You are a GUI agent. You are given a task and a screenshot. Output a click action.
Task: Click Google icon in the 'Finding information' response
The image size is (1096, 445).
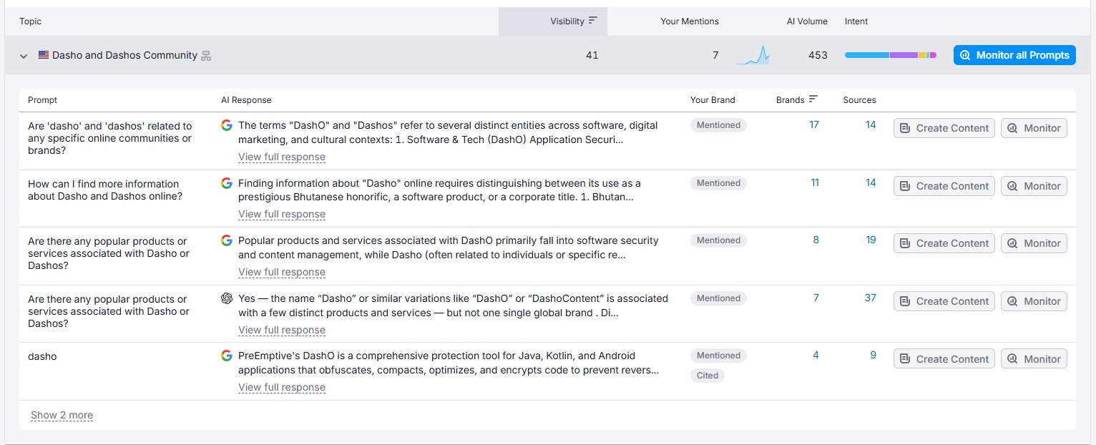(227, 183)
